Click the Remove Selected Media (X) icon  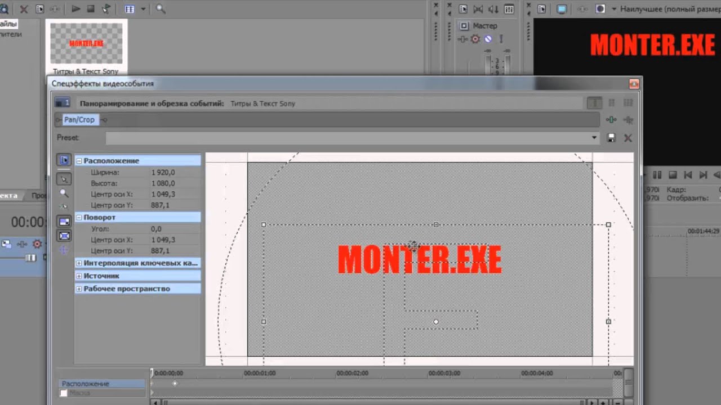(24, 9)
